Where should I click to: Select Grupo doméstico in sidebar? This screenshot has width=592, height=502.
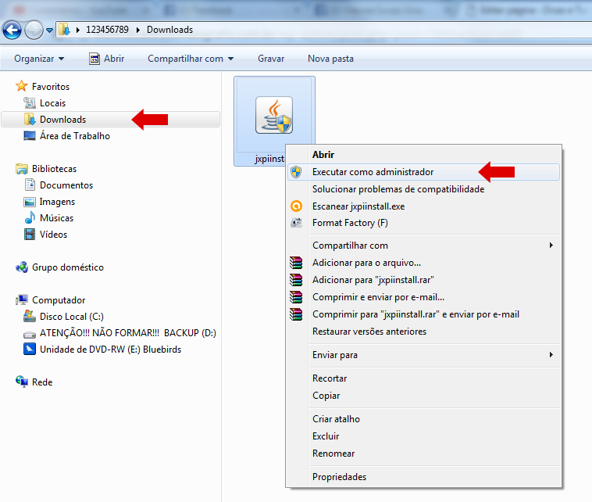click(x=68, y=267)
